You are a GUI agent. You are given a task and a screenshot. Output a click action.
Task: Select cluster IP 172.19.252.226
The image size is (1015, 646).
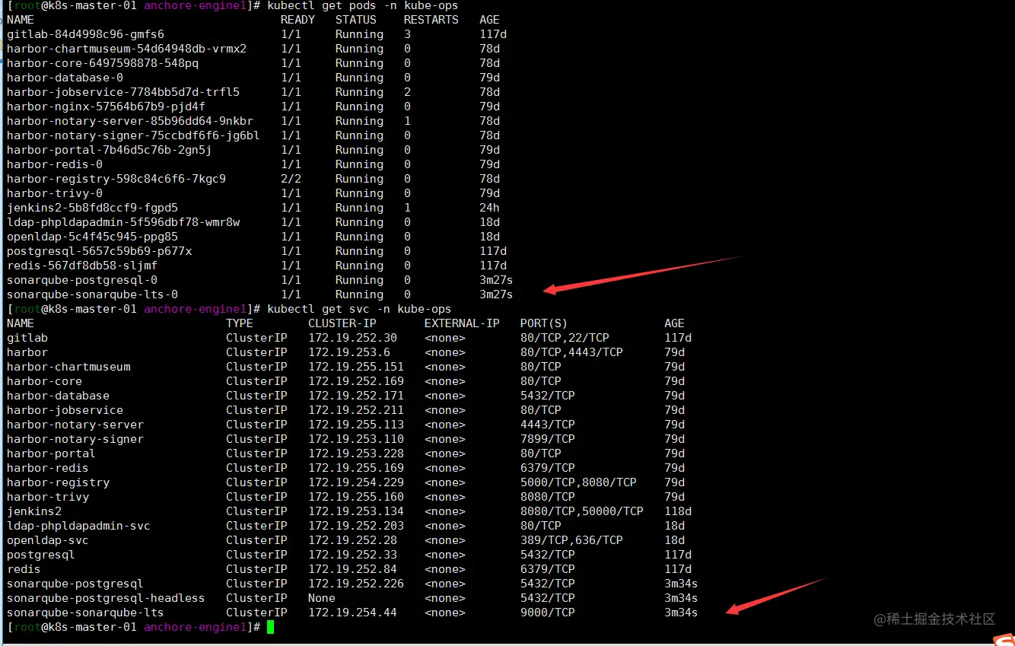click(x=356, y=584)
